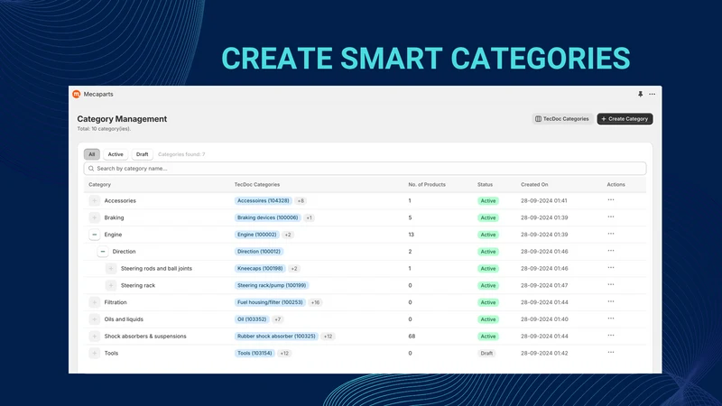722x406 pixels.
Task: Open actions menu for Engine row
Action: 611,234
